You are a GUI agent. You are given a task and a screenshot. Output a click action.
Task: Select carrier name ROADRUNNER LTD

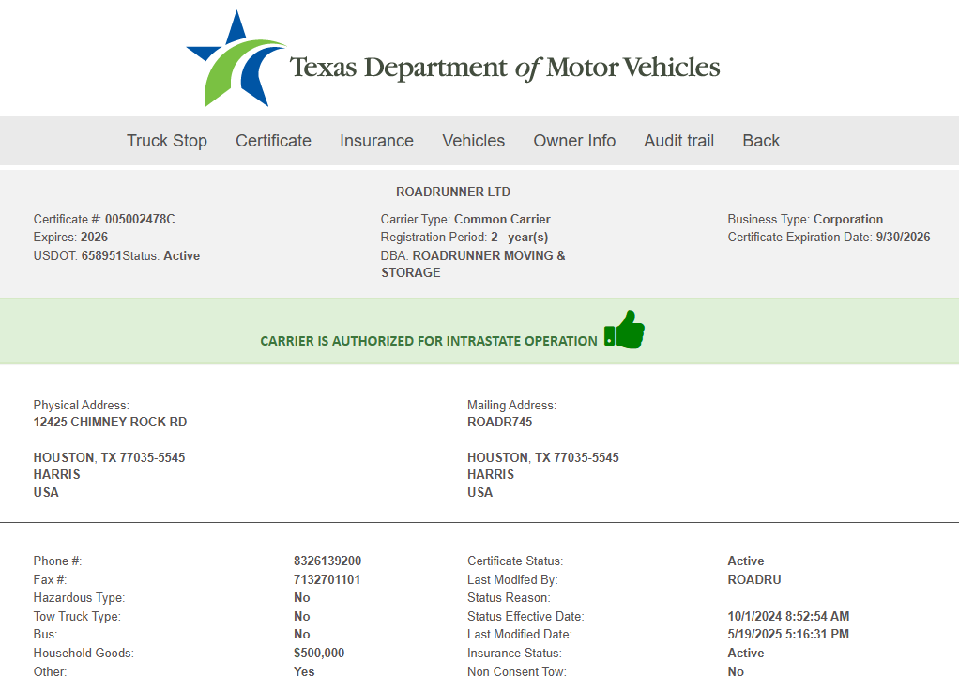[453, 192]
